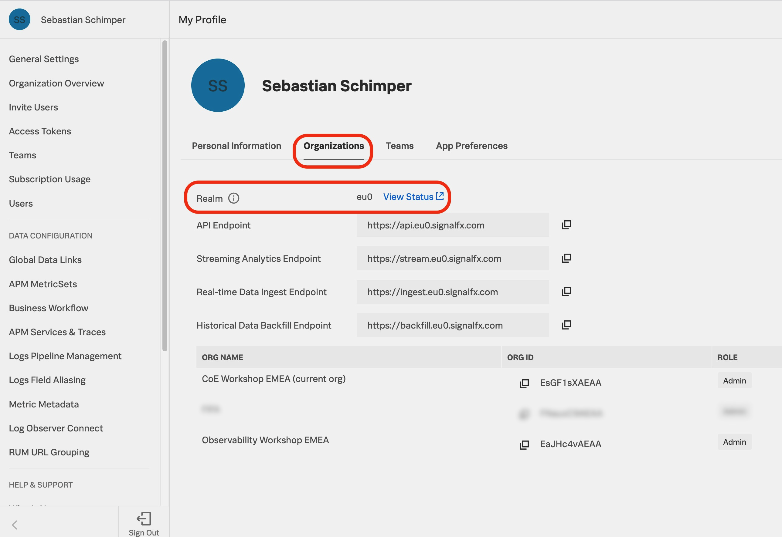
Task: Select Observability Workshop EMEA org name
Action: pyautogui.click(x=265, y=440)
